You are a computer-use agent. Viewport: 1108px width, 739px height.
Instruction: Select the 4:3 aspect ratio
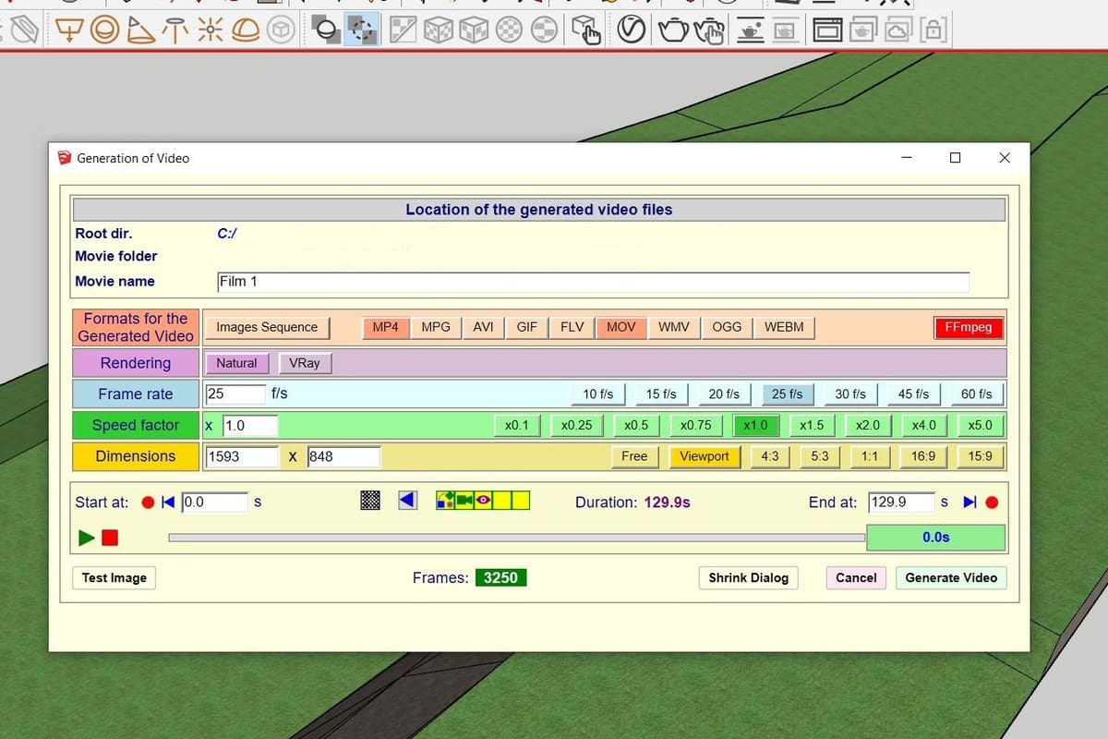(769, 456)
